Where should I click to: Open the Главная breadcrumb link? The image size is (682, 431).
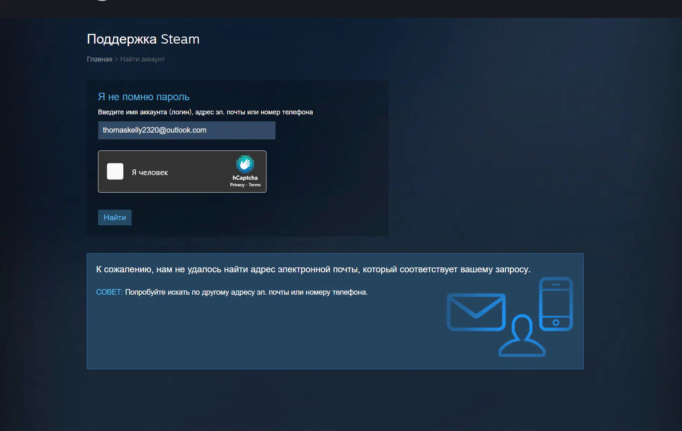(100, 59)
